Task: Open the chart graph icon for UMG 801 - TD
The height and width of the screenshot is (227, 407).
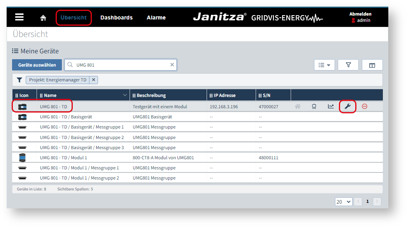Action: tap(331, 106)
